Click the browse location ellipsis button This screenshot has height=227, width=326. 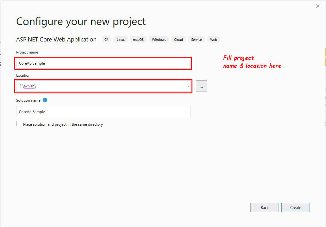[x=201, y=86]
